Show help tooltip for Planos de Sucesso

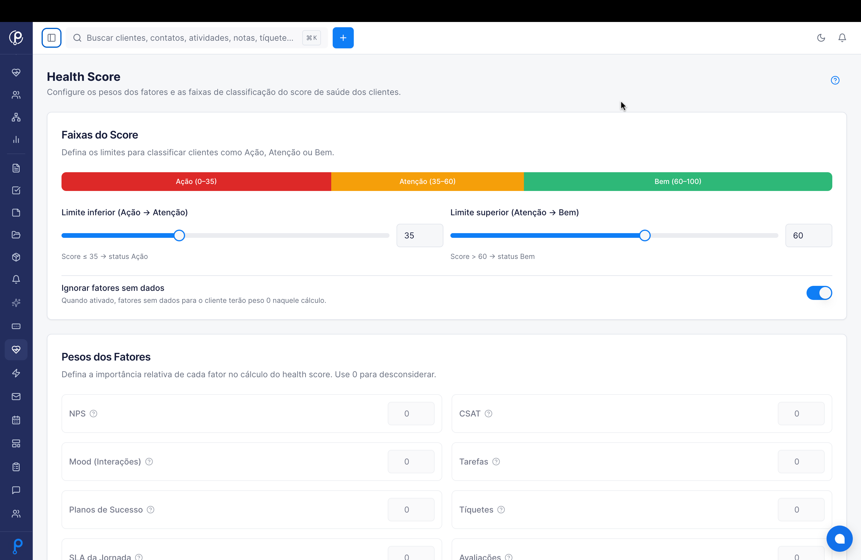[x=151, y=510]
